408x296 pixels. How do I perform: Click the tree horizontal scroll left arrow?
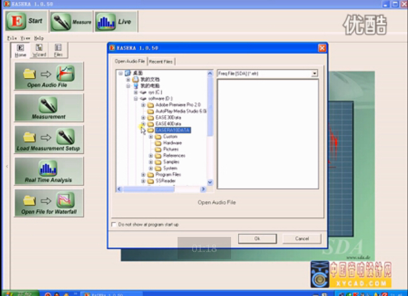[120, 189]
